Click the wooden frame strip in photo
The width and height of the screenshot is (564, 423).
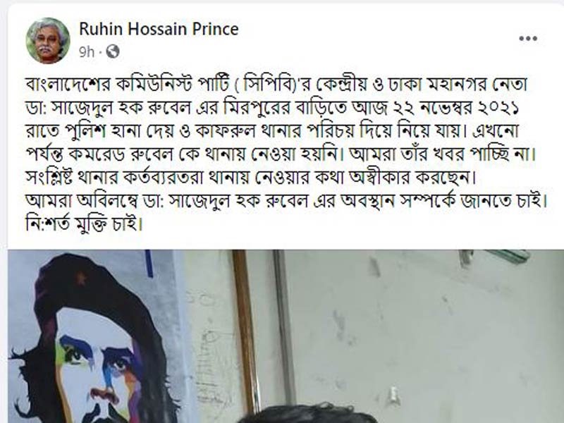tap(246, 331)
